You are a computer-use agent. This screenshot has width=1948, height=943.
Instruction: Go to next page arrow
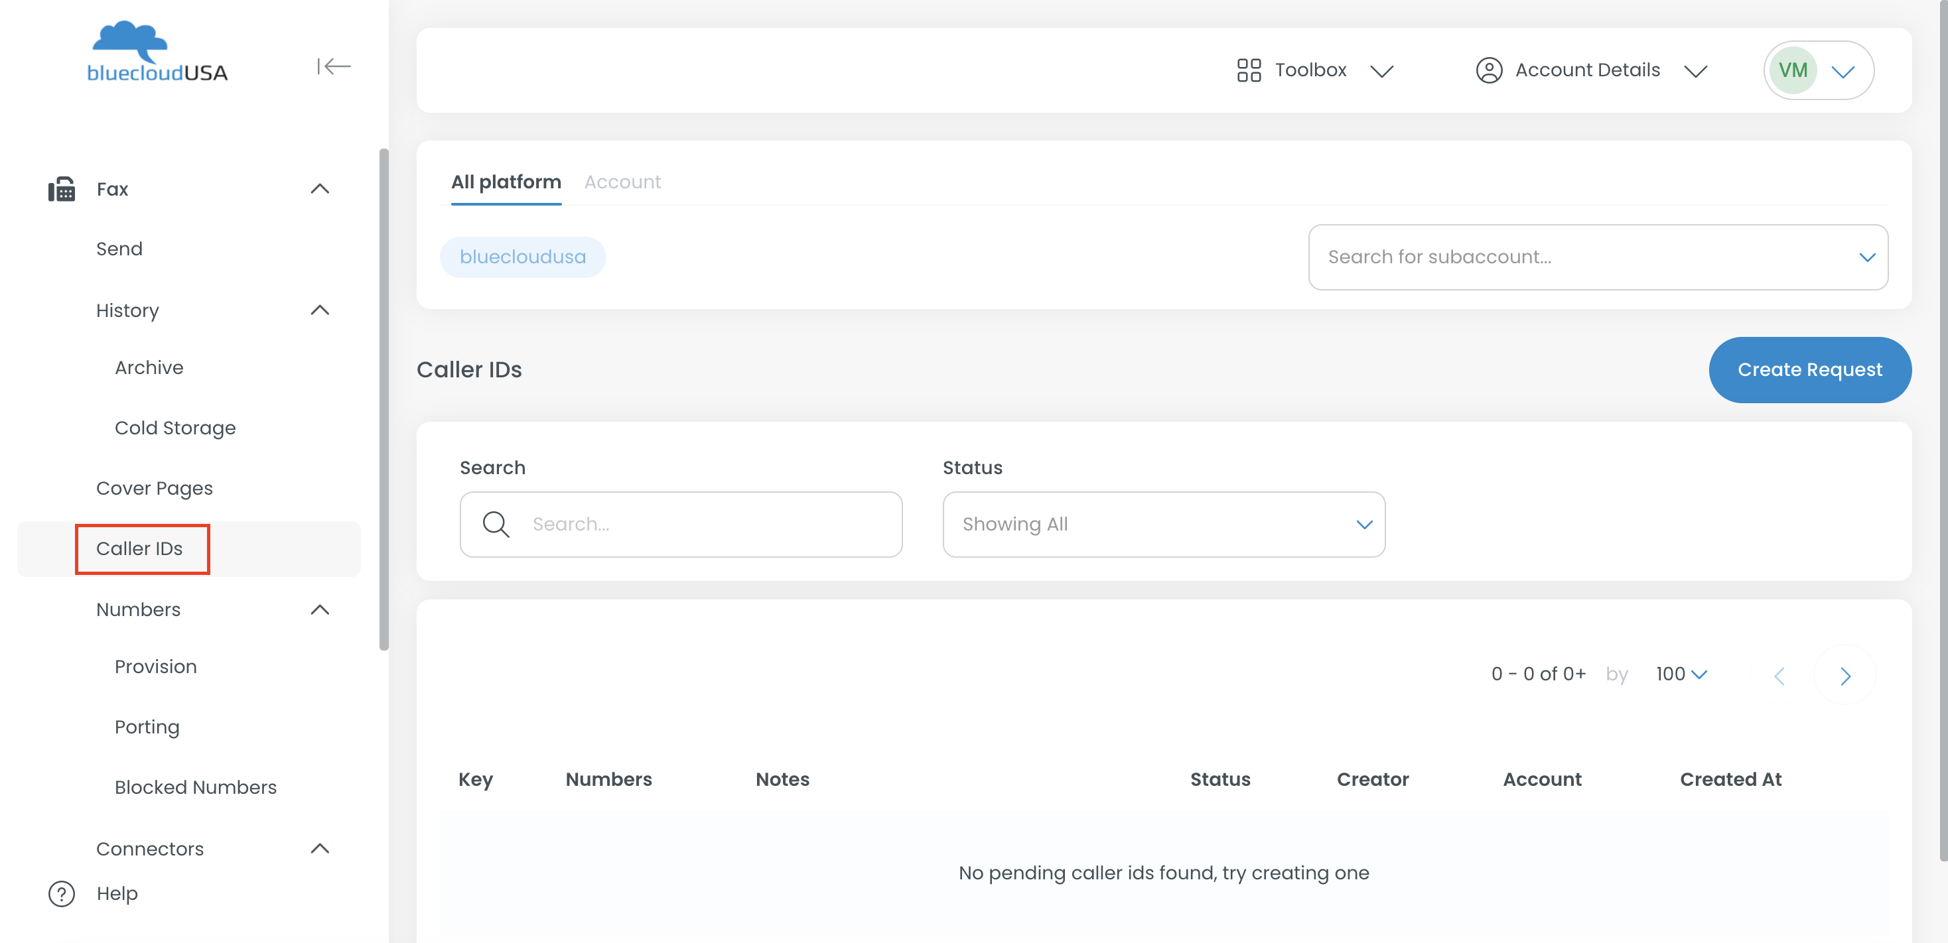click(1844, 676)
